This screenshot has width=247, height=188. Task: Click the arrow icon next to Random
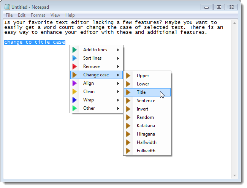click(x=128, y=117)
